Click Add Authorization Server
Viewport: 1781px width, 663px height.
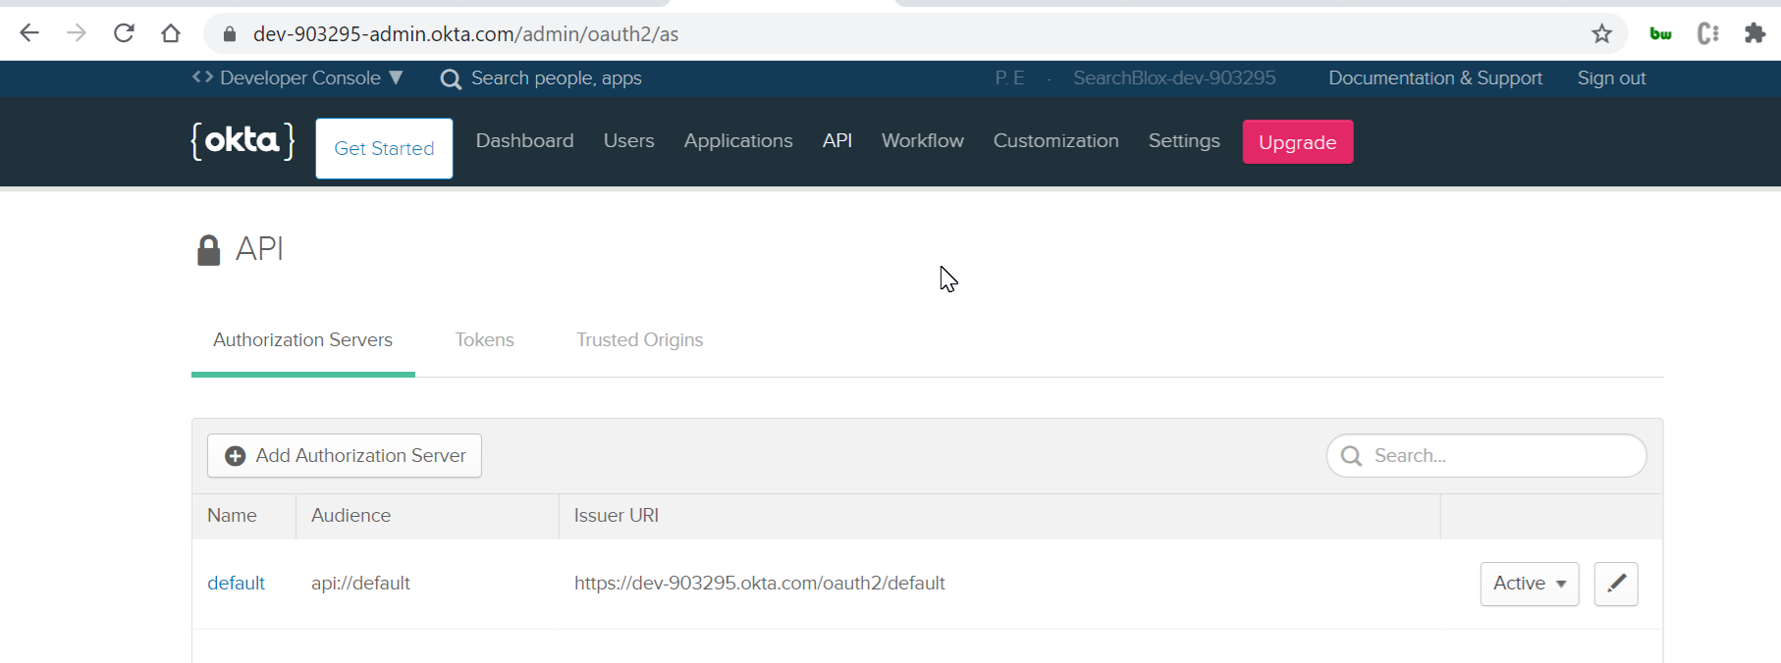(x=345, y=456)
